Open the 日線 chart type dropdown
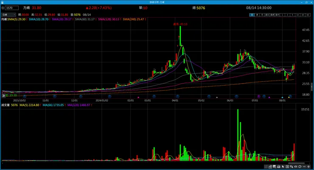Screen dimensions: 314x170 [x=8, y=15]
